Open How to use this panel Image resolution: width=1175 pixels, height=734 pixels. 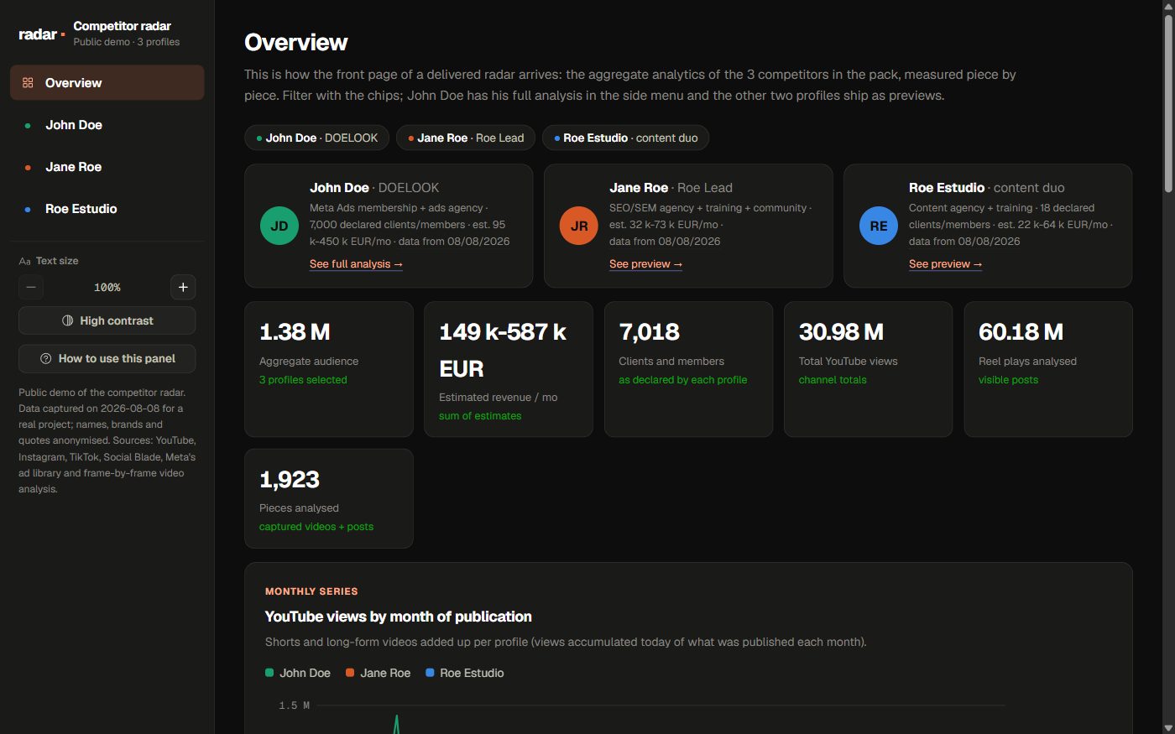click(107, 358)
